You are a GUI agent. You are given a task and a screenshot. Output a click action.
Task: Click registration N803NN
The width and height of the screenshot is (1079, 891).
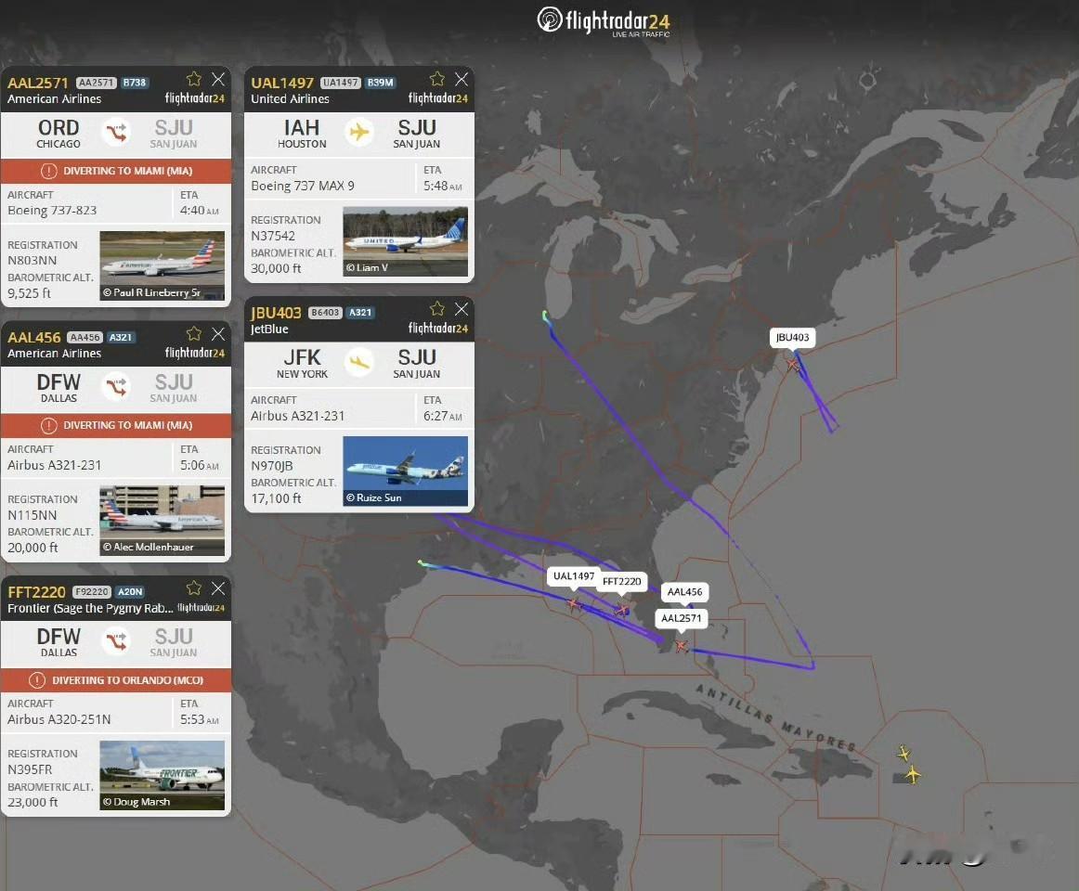click(32, 260)
